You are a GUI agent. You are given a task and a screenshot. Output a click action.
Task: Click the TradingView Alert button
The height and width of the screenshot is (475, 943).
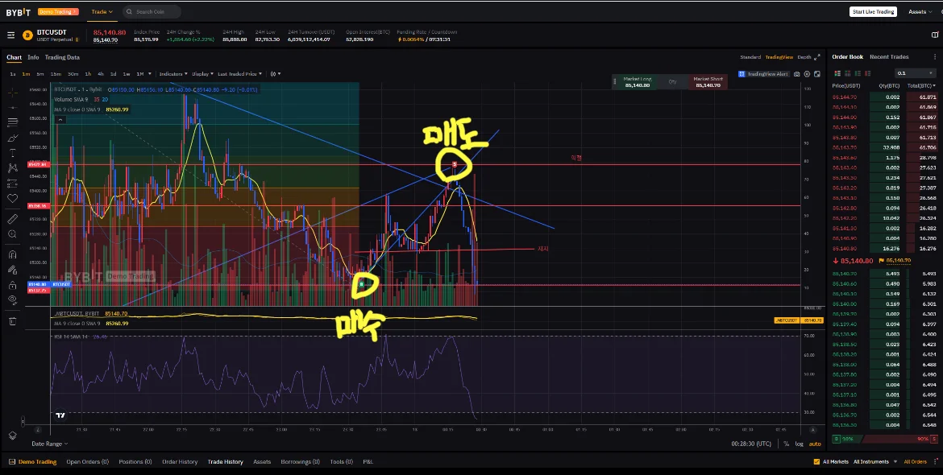(763, 74)
